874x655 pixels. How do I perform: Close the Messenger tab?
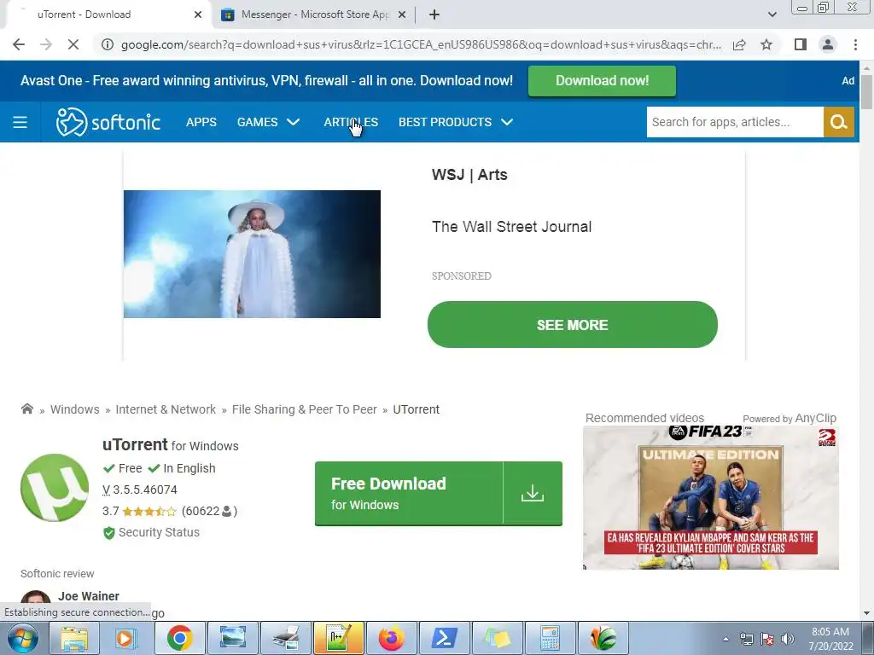pyautogui.click(x=401, y=14)
